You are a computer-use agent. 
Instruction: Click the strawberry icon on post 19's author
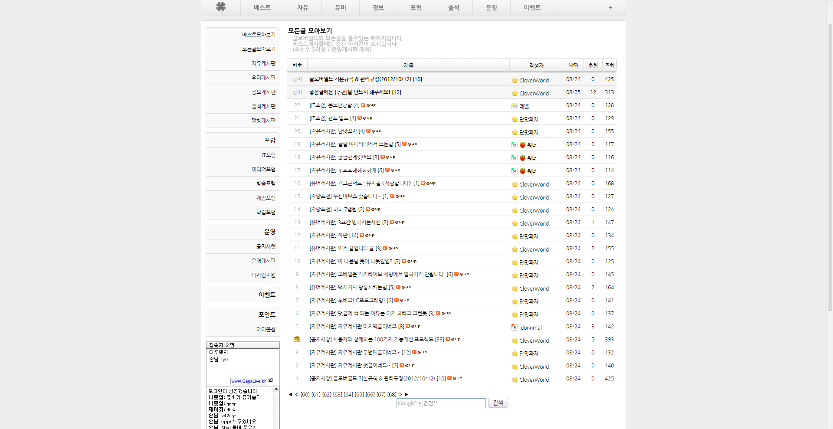click(522, 145)
